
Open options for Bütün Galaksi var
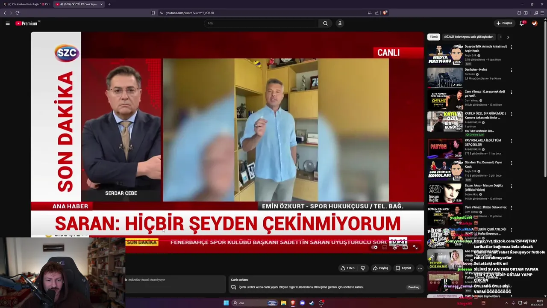click(512, 208)
